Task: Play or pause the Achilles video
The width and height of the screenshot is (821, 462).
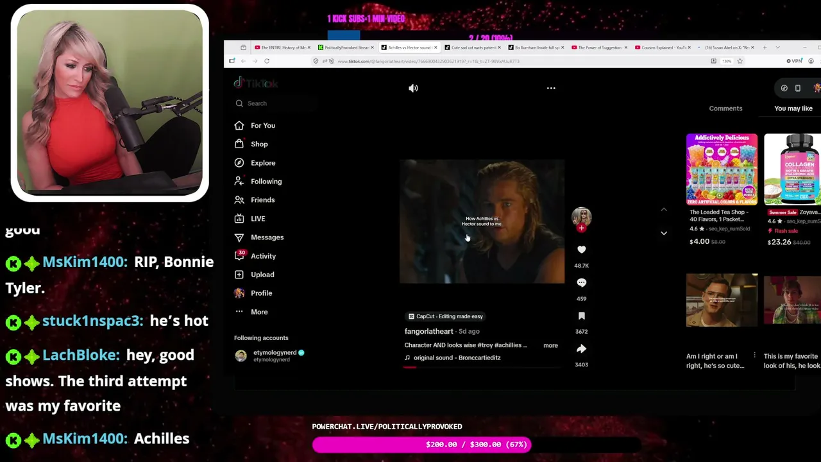Action: click(482, 221)
